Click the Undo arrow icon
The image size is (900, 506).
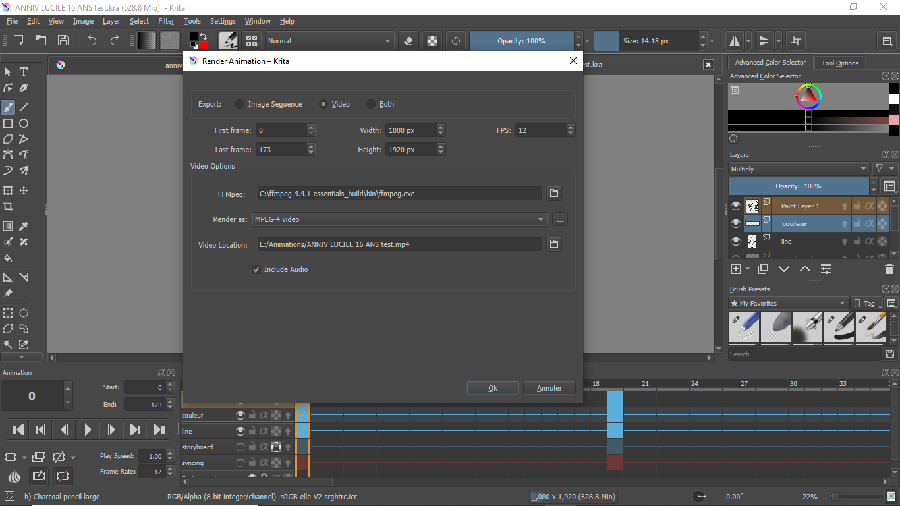[x=92, y=40]
